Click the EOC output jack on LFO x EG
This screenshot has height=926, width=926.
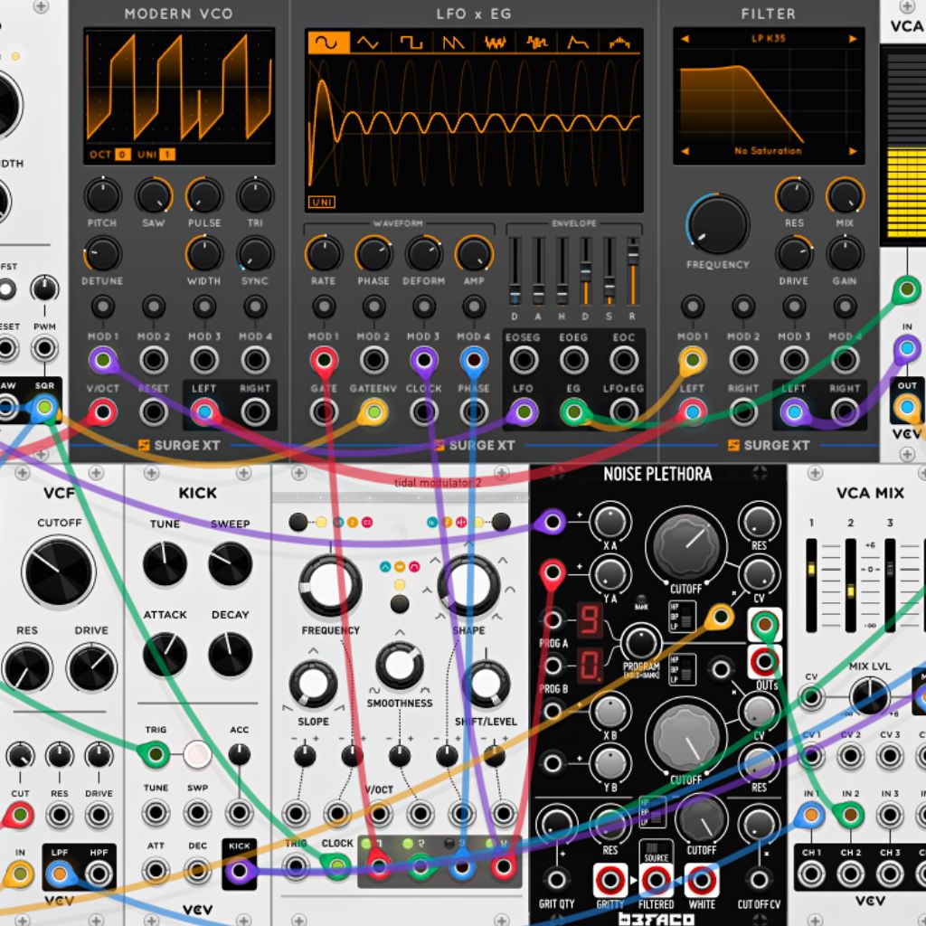point(624,360)
